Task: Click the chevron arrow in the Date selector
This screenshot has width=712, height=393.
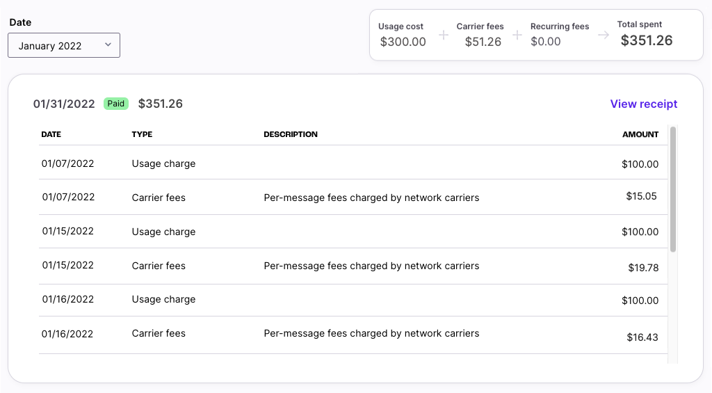Action: pyautogui.click(x=108, y=45)
